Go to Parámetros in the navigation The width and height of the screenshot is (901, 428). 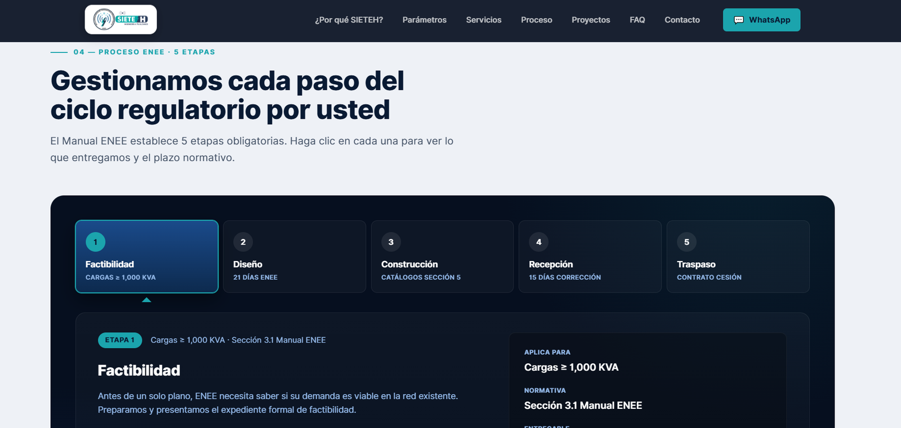(x=425, y=20)
